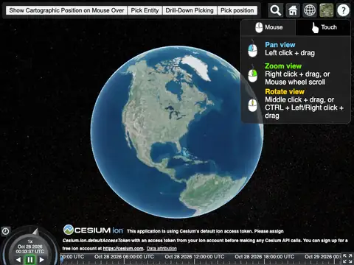
Task: Click the Rotate view mouse icon
Action: coord(252,105)
